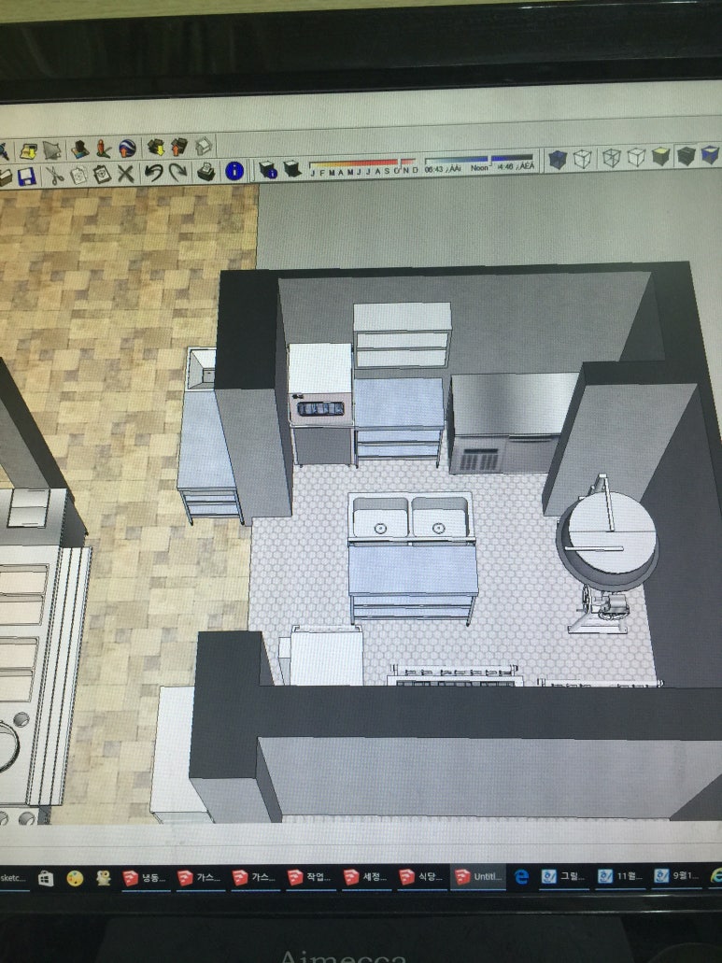Viewport: 722px width, 963px height.
Task: Erase selection with the X icon
Action: coord(125,174)
